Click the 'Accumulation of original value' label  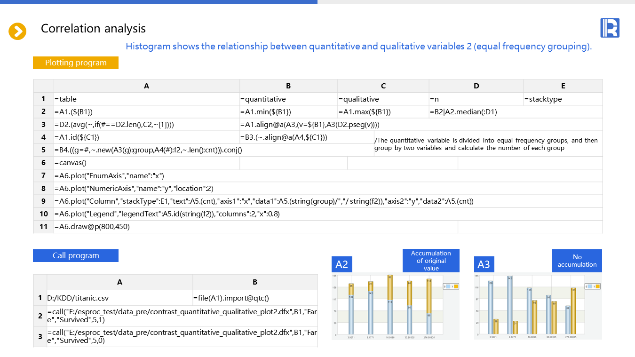click(431, 261)
